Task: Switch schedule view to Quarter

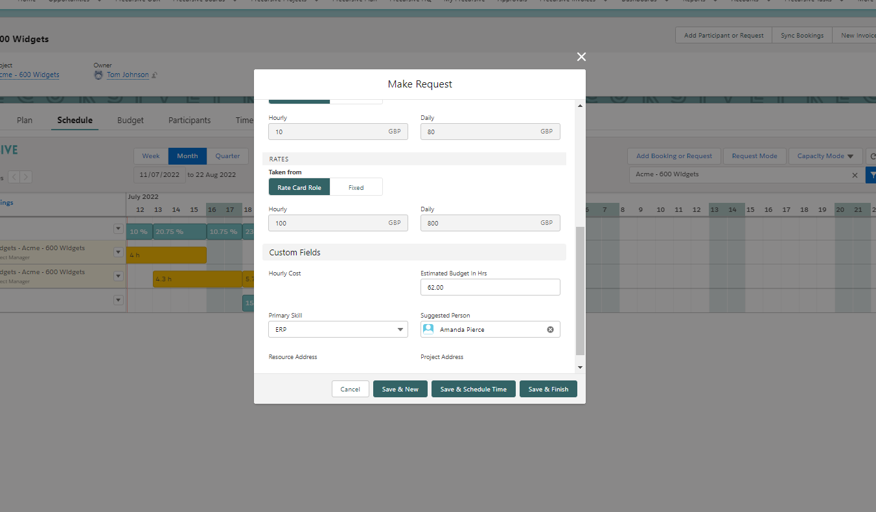Action: click(x=227, y=156)
